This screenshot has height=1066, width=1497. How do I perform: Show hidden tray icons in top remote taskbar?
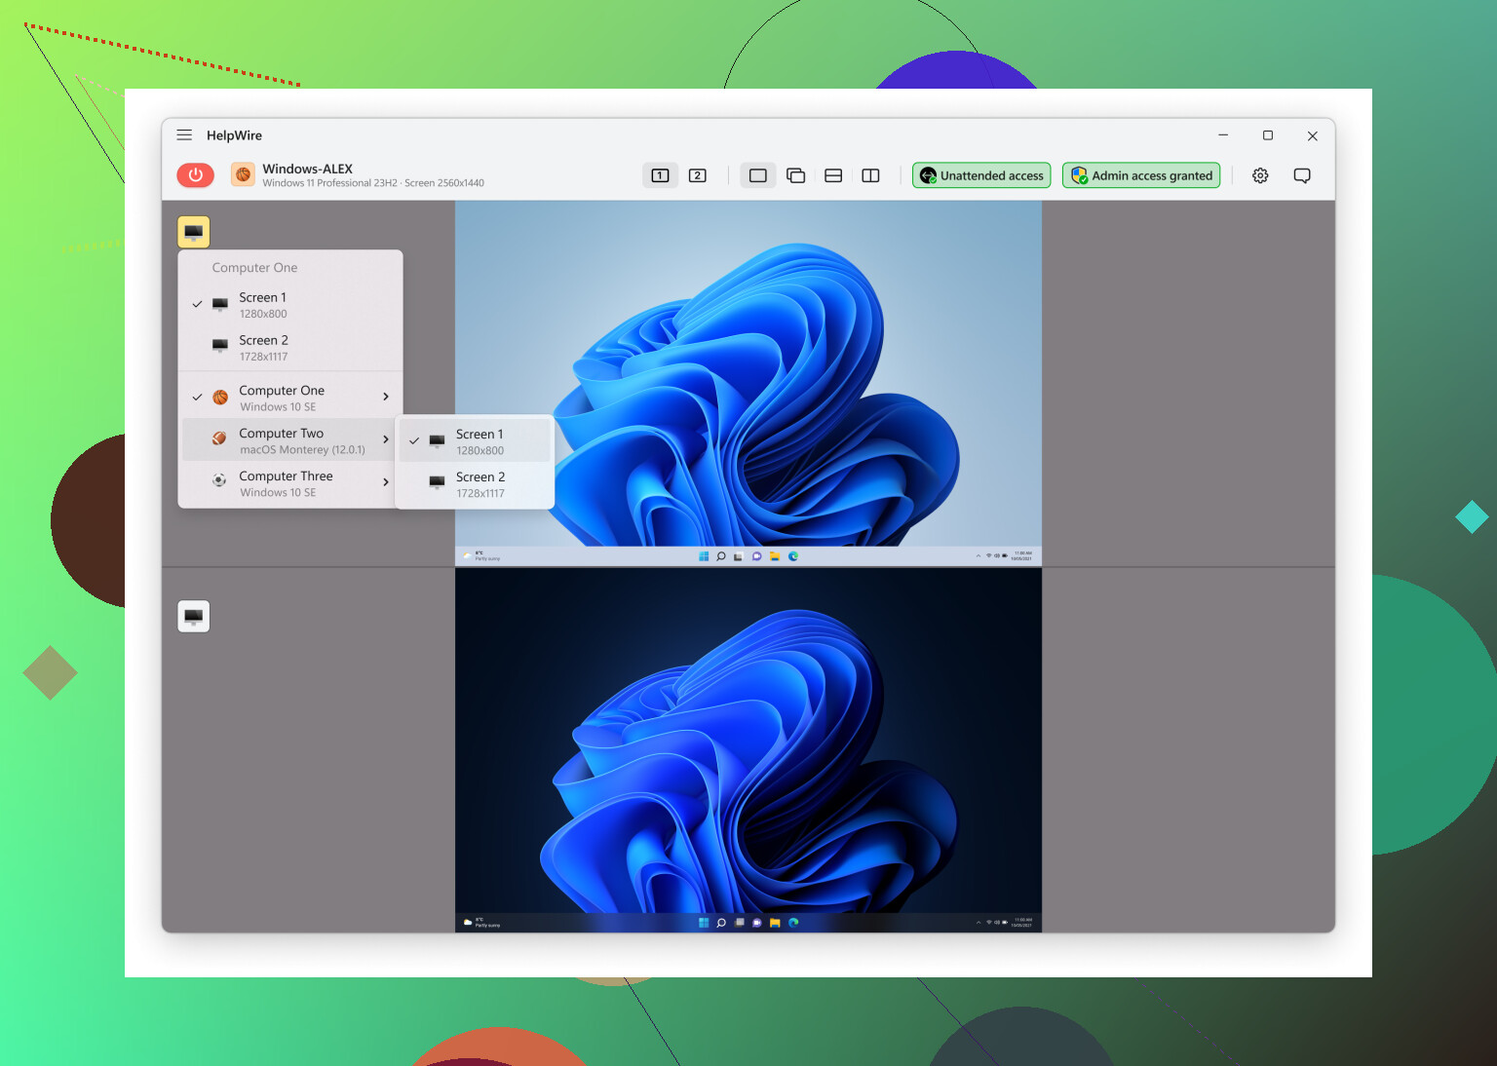tap(978, 556)
